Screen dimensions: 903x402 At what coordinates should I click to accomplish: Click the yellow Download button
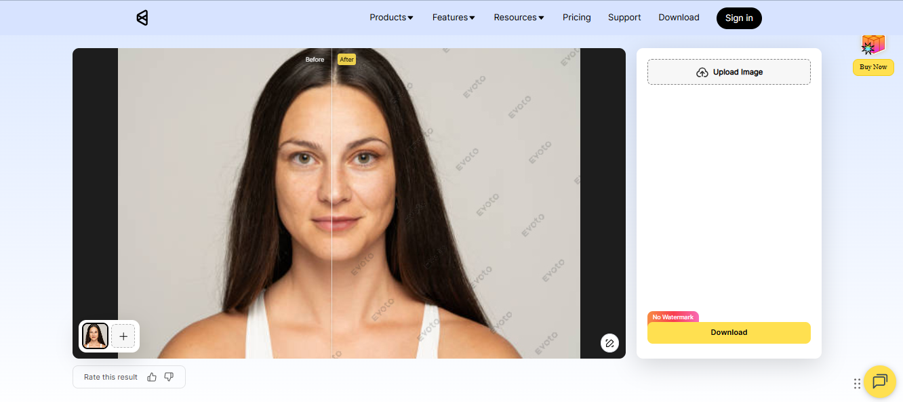[x=729, y=333]
